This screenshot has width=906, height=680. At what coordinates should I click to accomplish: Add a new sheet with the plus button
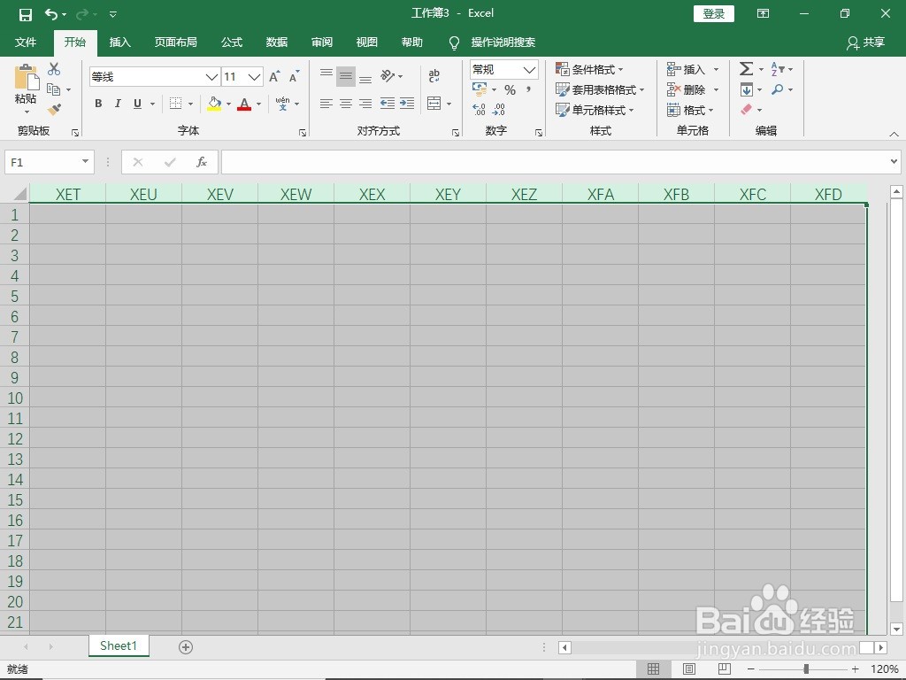[185, 646]
